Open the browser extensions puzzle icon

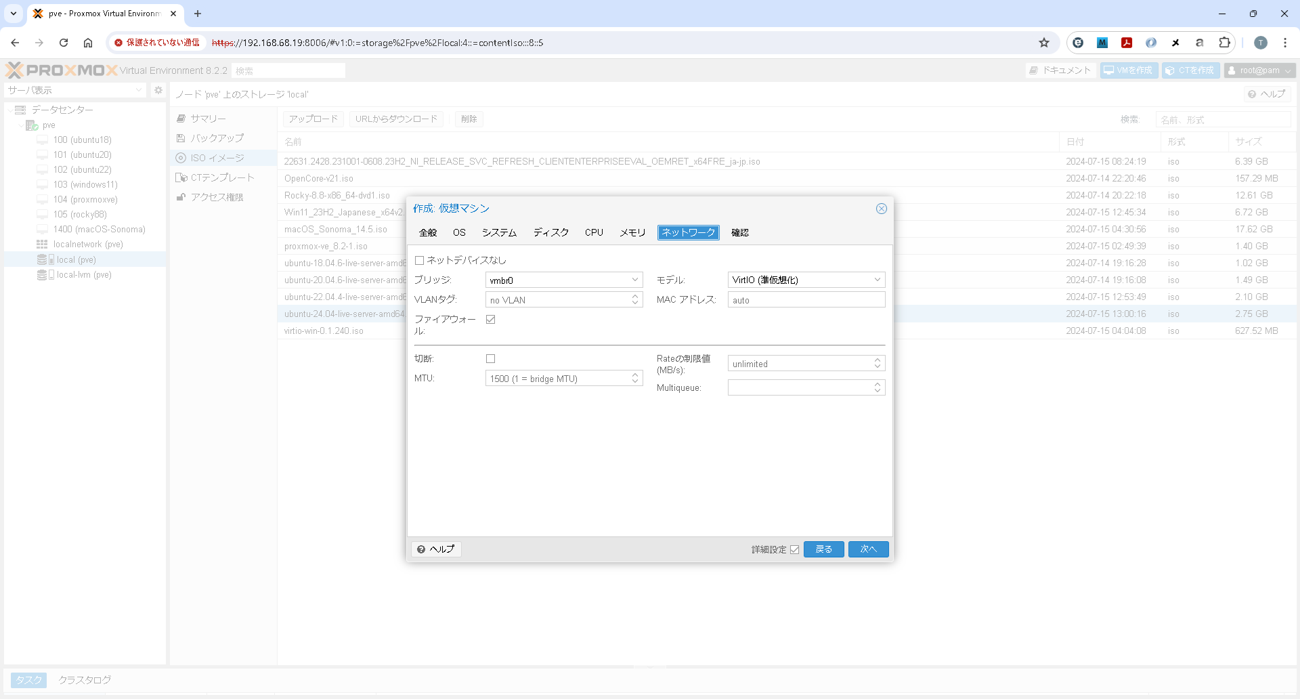(x=1224, y=43)
